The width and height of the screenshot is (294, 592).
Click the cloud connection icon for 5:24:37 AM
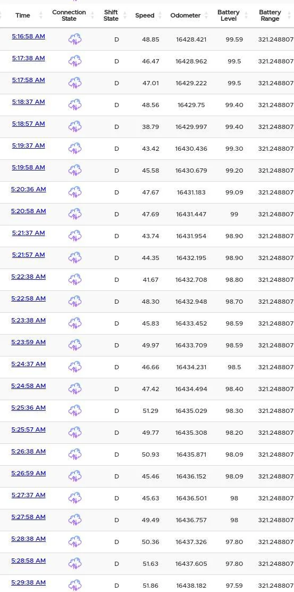click(75, 367)
